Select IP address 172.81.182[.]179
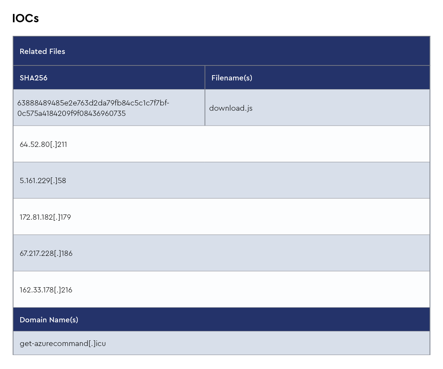 click(45, 217)
